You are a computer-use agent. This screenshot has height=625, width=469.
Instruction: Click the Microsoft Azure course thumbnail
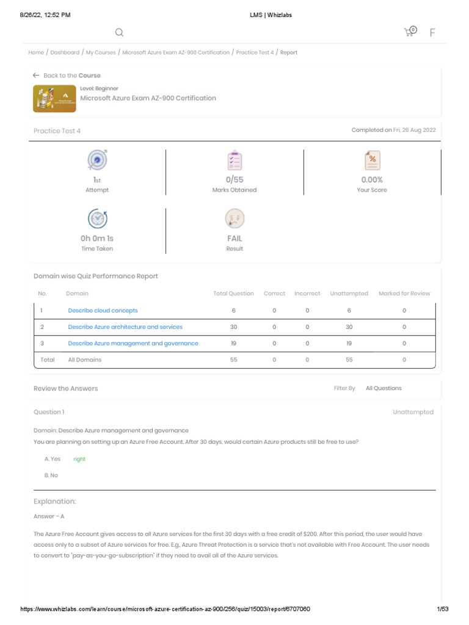point(54,98)
